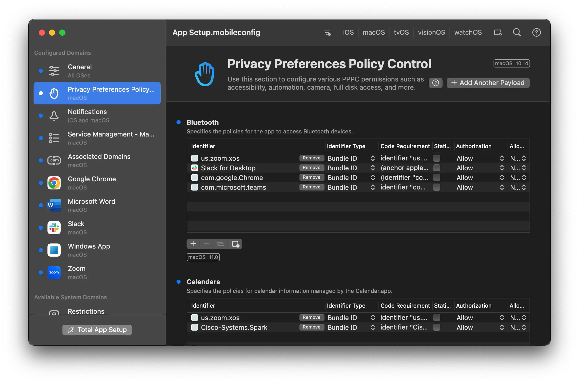Enable the Static toggle for Slack for Desktop

[436, 168]
